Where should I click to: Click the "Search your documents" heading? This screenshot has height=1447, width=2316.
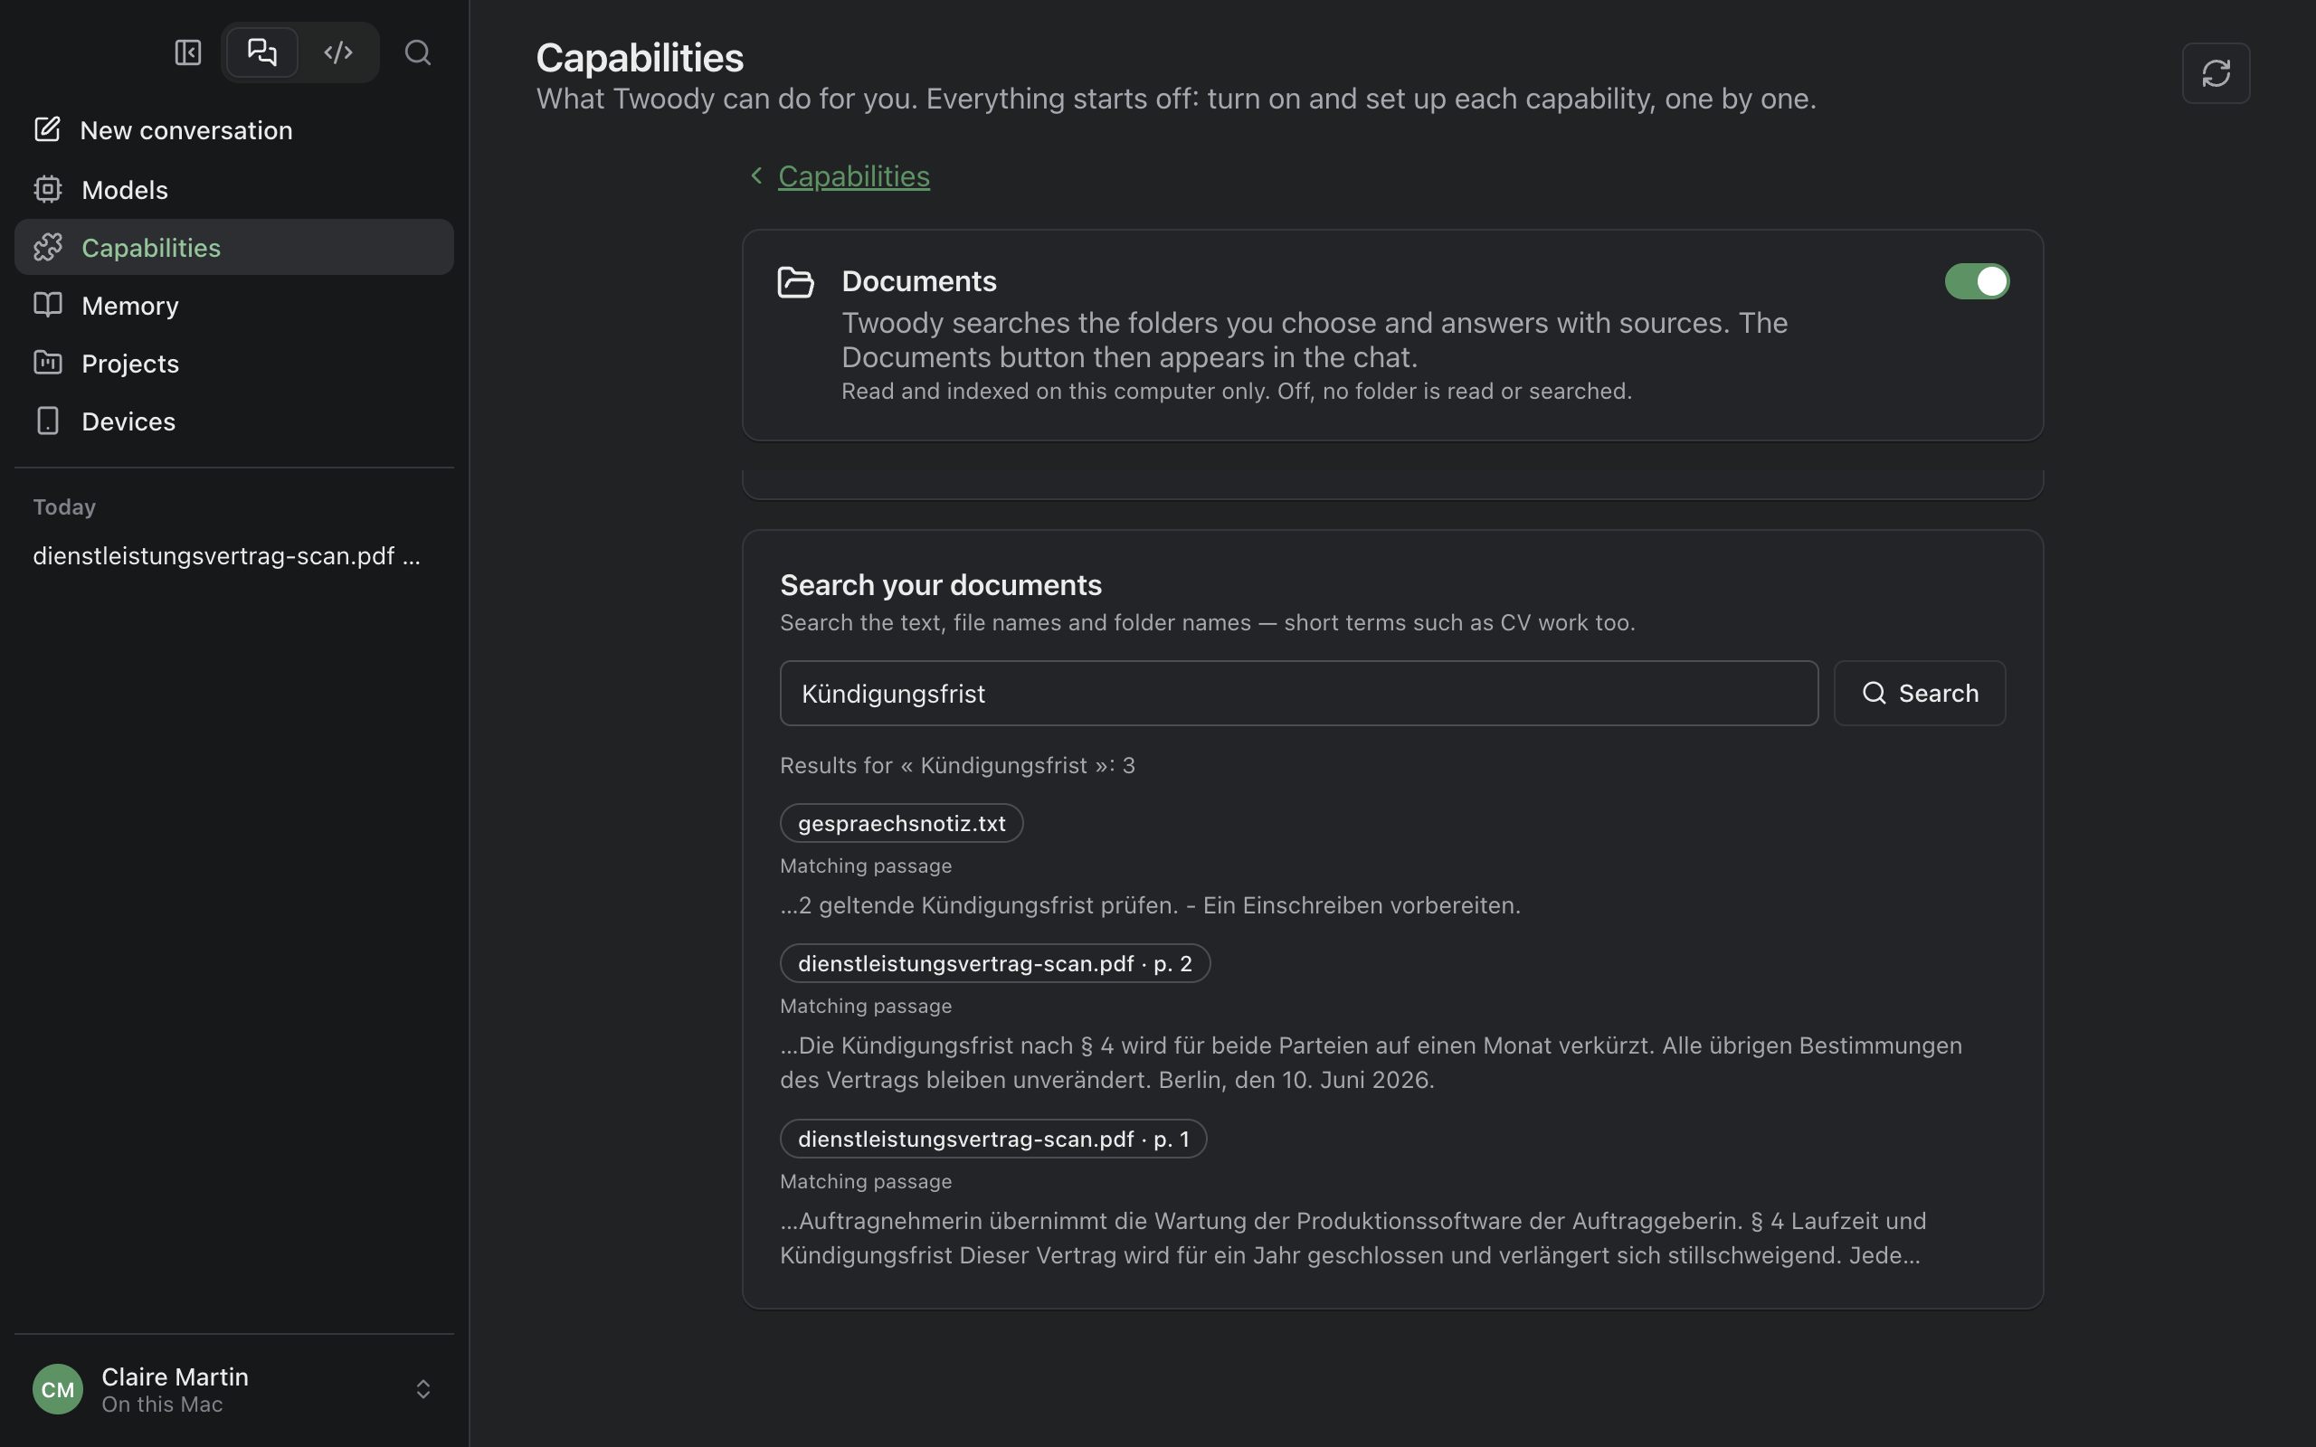(941, 585)
